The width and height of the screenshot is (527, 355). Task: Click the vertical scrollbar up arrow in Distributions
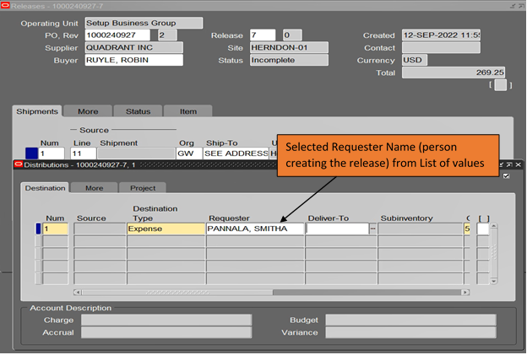[x=493, y=226]
